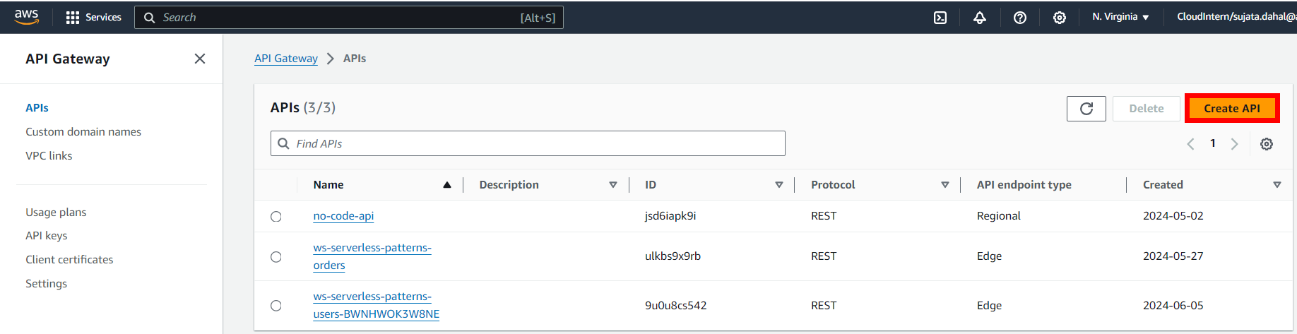1297x334 pixels.
Task: Close the API Gateway side panel
Action: click(x=200, y=59)
